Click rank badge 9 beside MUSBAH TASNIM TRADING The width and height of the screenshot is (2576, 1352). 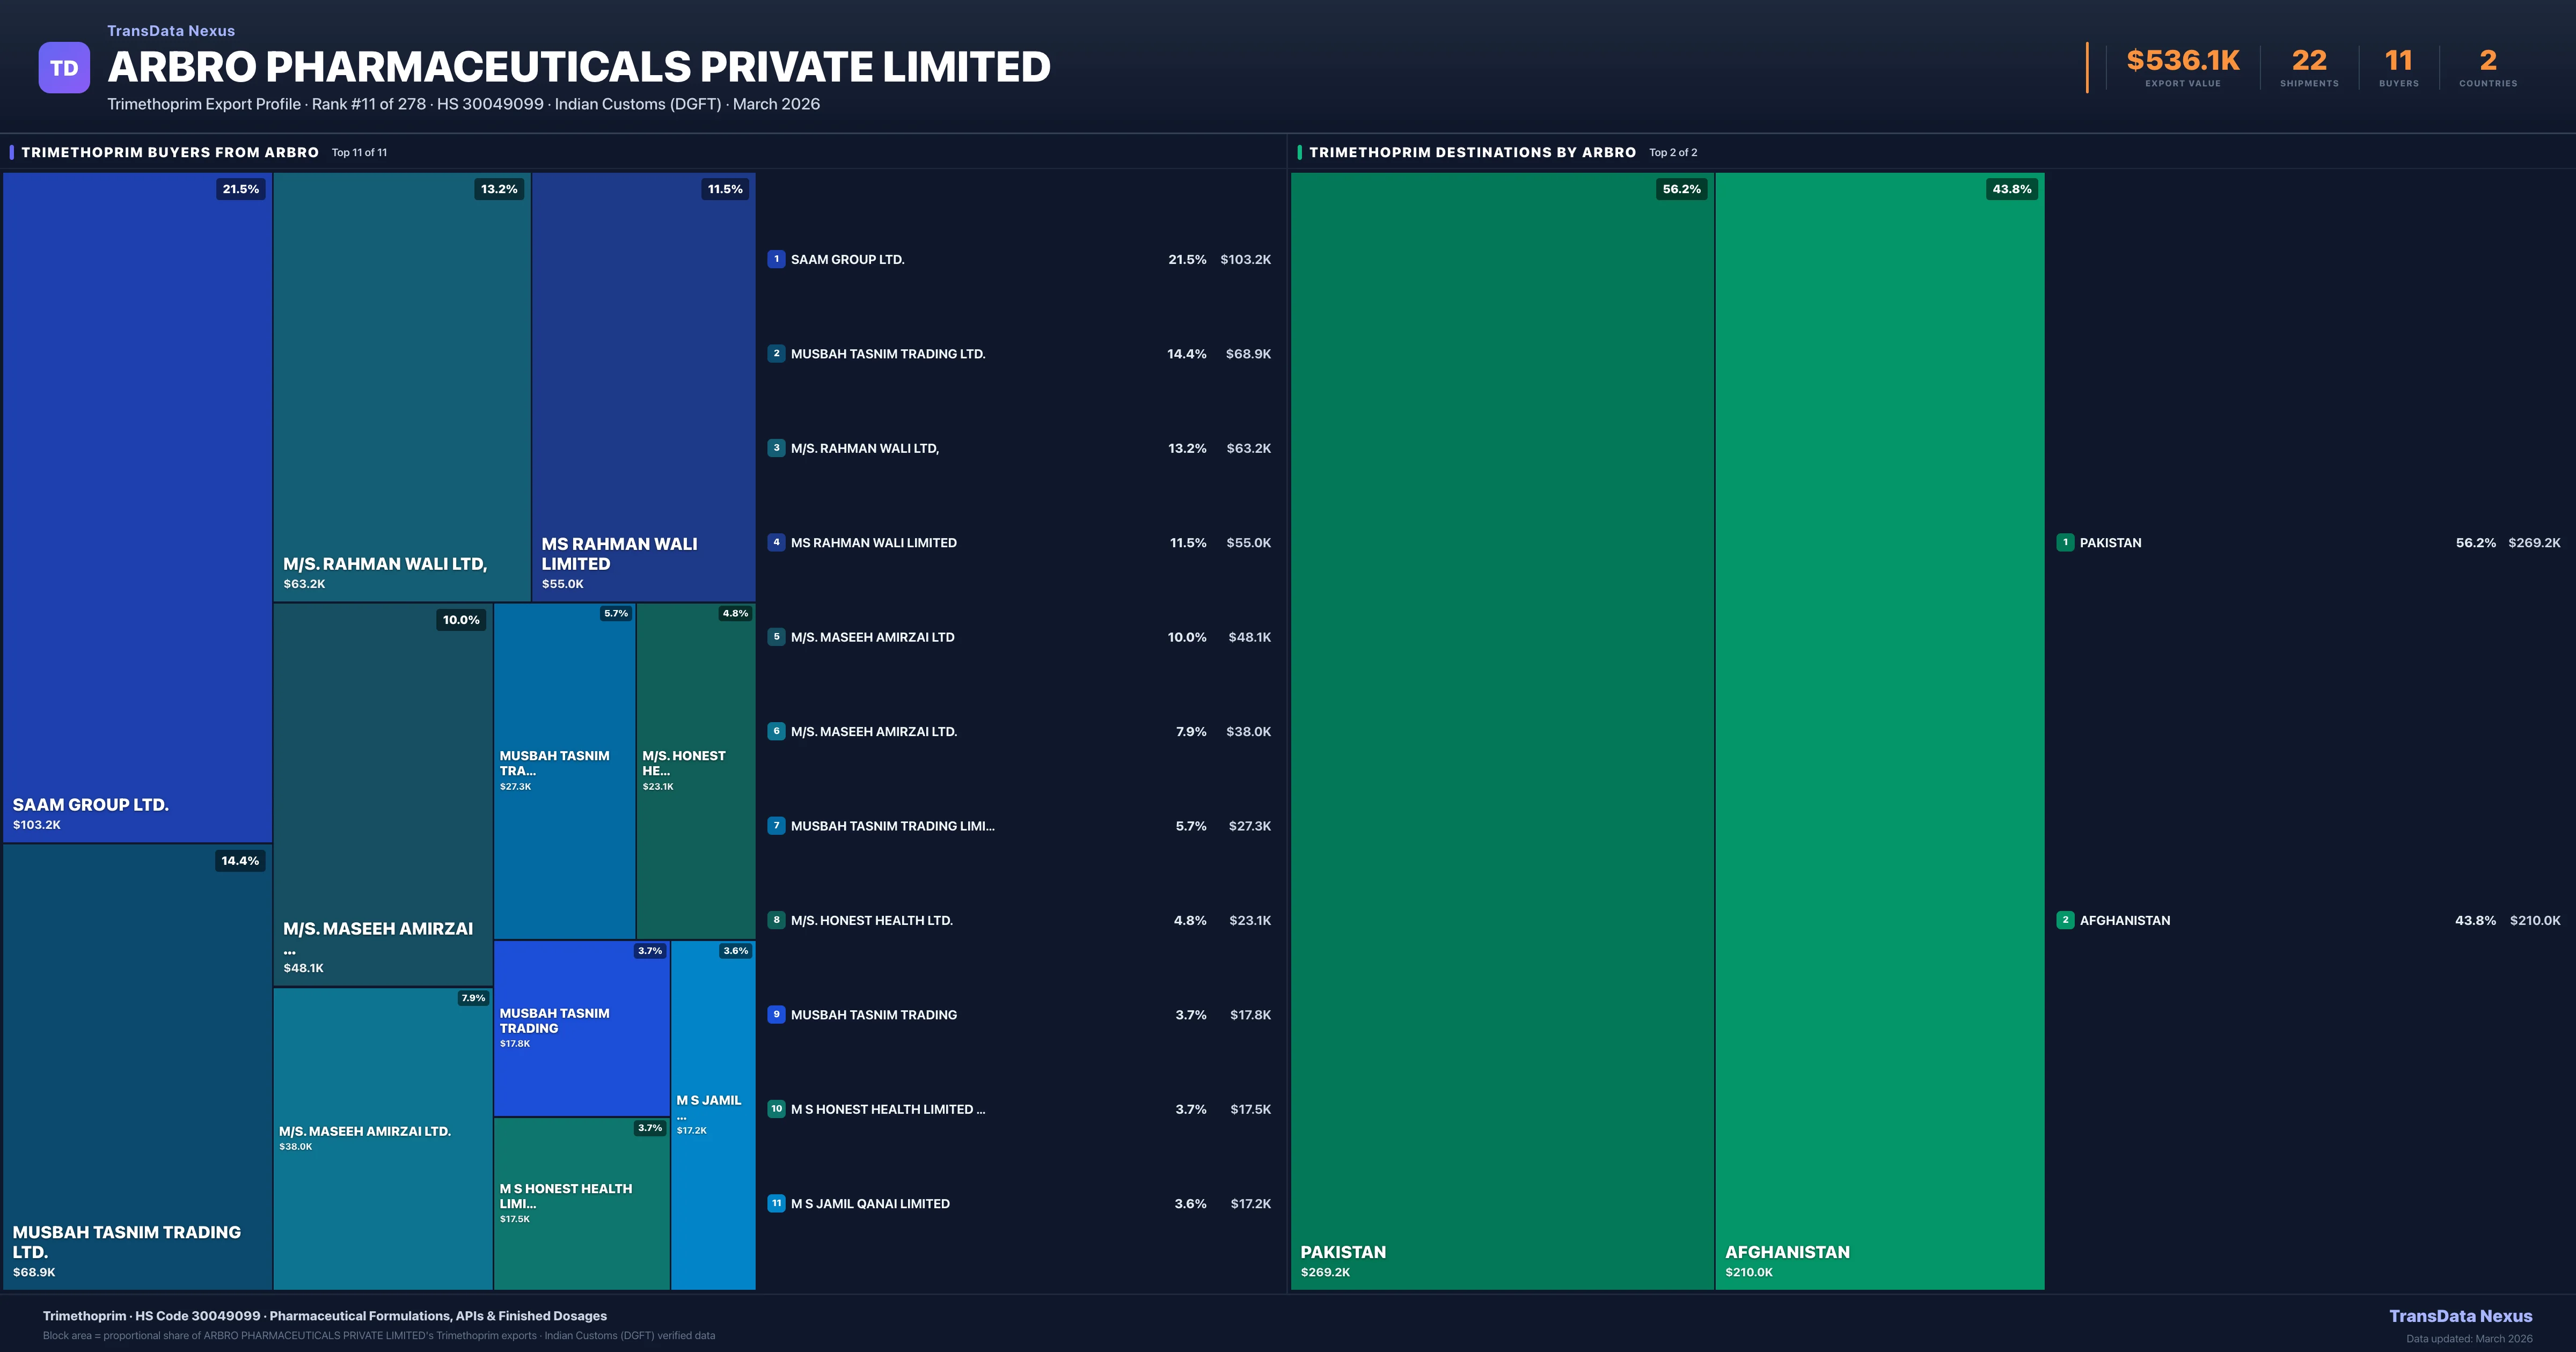click(x=776, y=1014)
